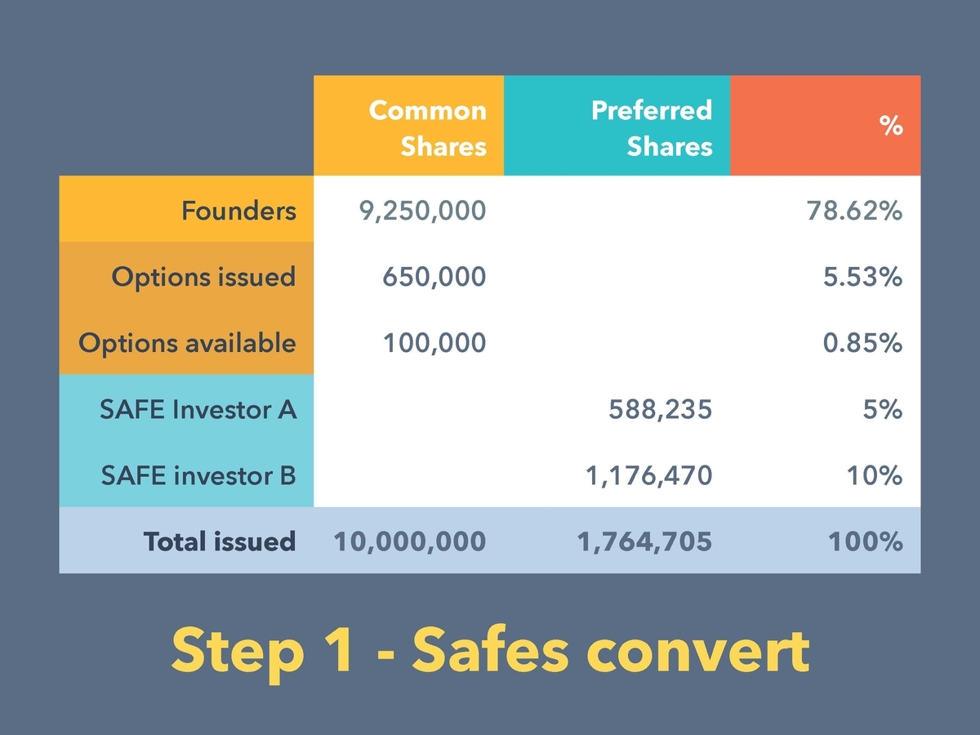Click the 9,250,000 founders shares cell
This screenshot has height=735, width=980.
(422, 212)
